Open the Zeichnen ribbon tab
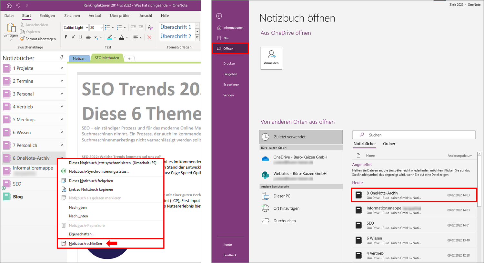 [x=72, y=15]
